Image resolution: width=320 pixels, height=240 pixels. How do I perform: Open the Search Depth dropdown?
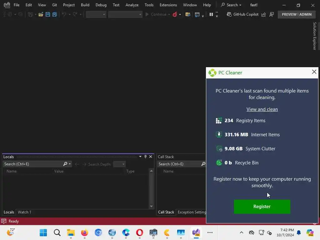coord(119,164)
